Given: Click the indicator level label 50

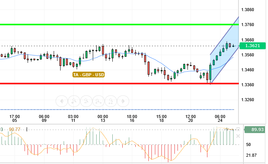Looking at the screenshot, I should [x=248, y=144].
